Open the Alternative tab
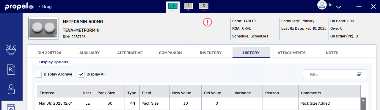This screenshot has height=110, width=380. coord(130,53)
